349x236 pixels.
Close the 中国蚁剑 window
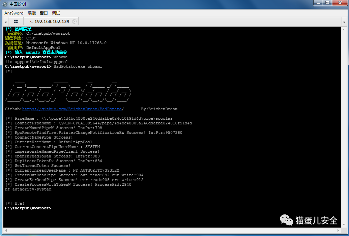pos(340,3)
